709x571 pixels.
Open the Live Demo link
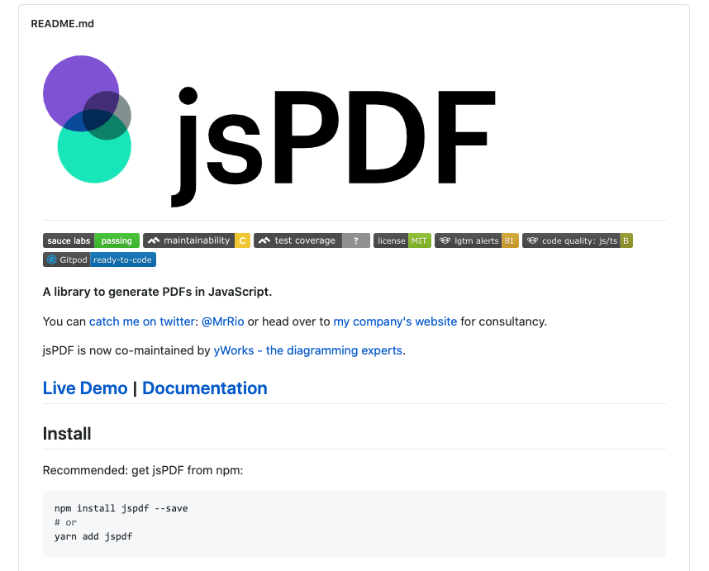[x=85, y=388]
